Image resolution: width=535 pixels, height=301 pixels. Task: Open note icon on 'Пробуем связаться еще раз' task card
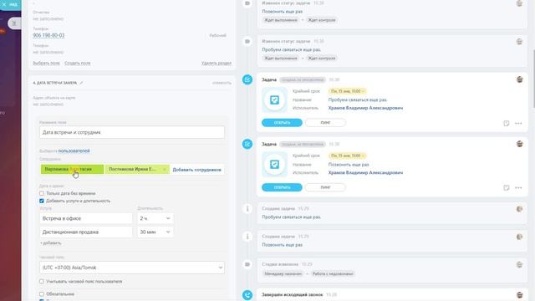pyautogui.click(x=507, y=123)
